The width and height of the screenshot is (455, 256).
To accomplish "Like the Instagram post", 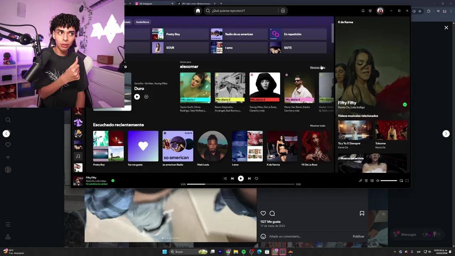I will 263,213.
